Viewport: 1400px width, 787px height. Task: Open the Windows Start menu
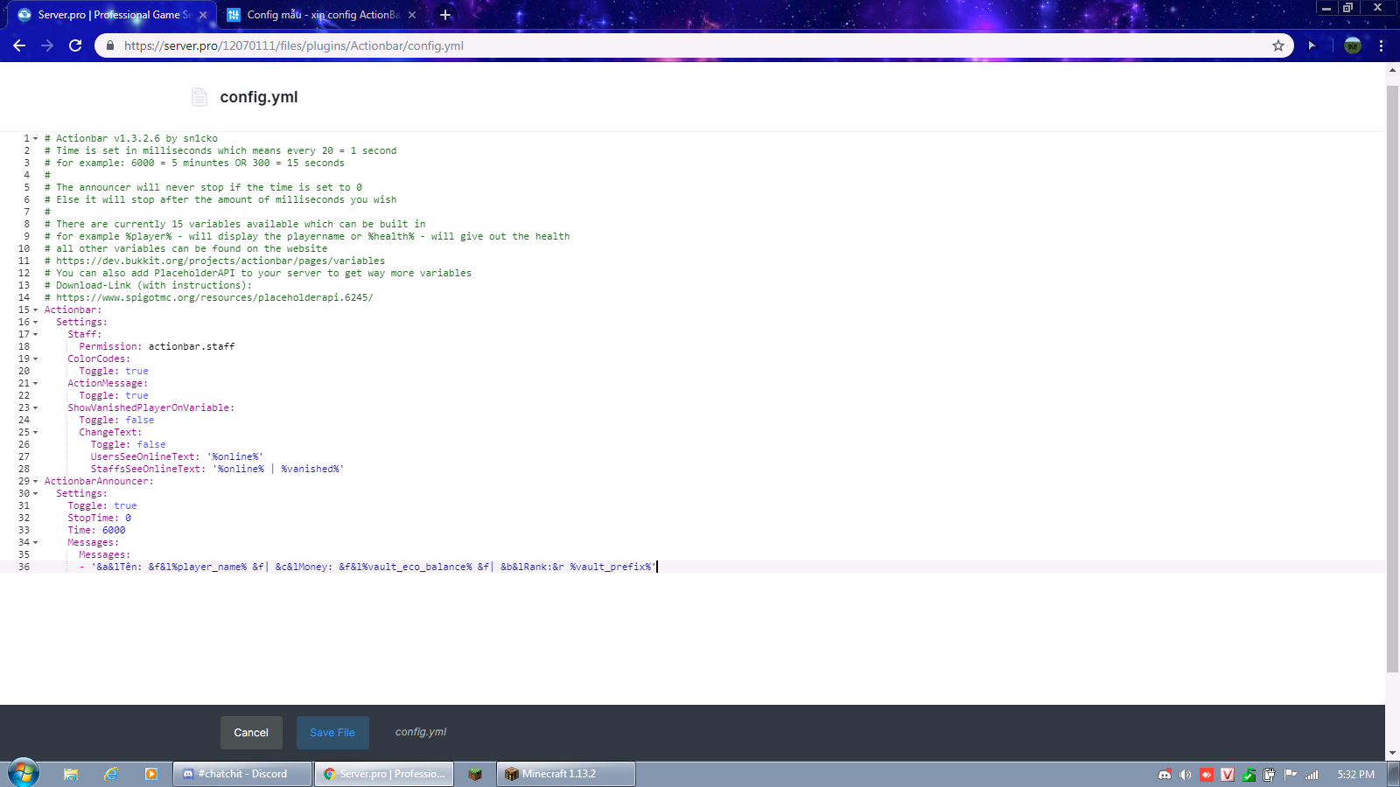(x=24, y=774)
